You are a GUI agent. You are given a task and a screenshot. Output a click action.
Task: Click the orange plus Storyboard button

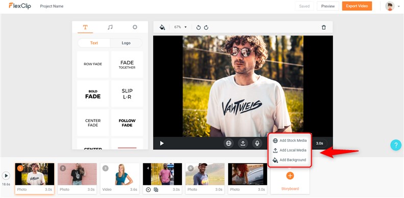(x=290, y=176)
